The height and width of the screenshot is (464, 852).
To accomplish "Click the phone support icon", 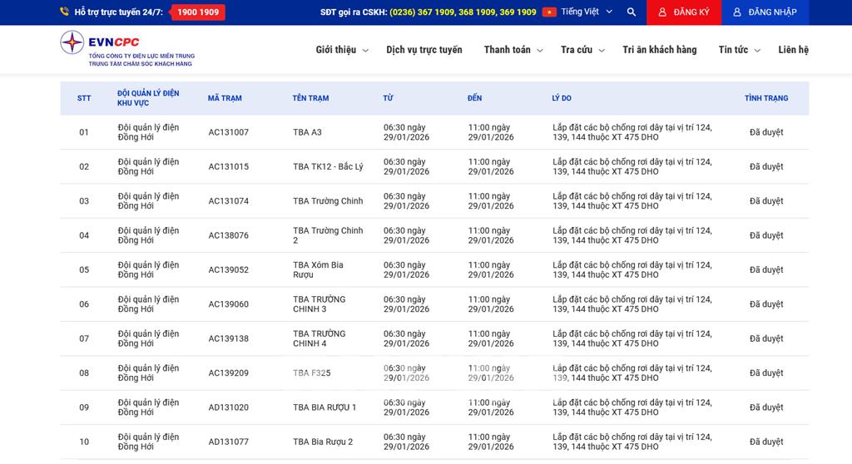I will [64, 12].
